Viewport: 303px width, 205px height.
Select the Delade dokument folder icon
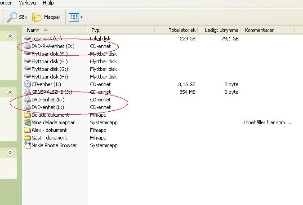27,115
